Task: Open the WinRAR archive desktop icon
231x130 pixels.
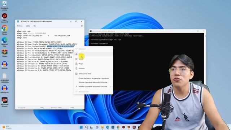Action: point(5,52)
